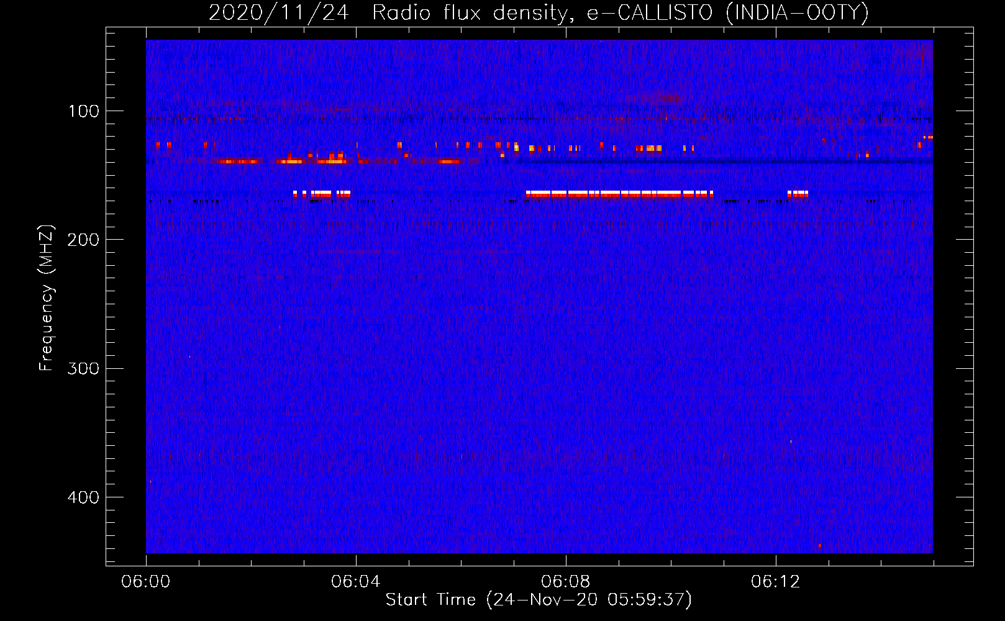Screen dimensions: 1005x621
Task: Click the Start Time axis caption
Action: click(539, 600)
